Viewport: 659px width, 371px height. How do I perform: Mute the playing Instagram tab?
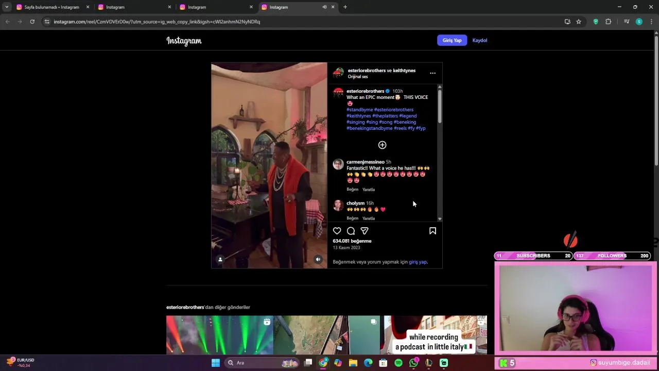324,7
